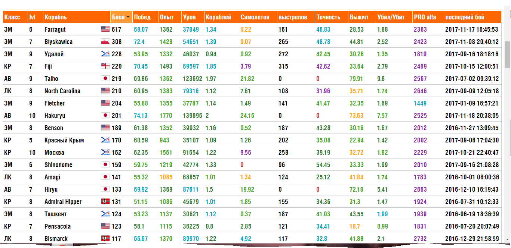This screenshot has height=248, width=511.
Task: Click the Polish flag icon beside Błyskawica
Action: coord(105,41)
